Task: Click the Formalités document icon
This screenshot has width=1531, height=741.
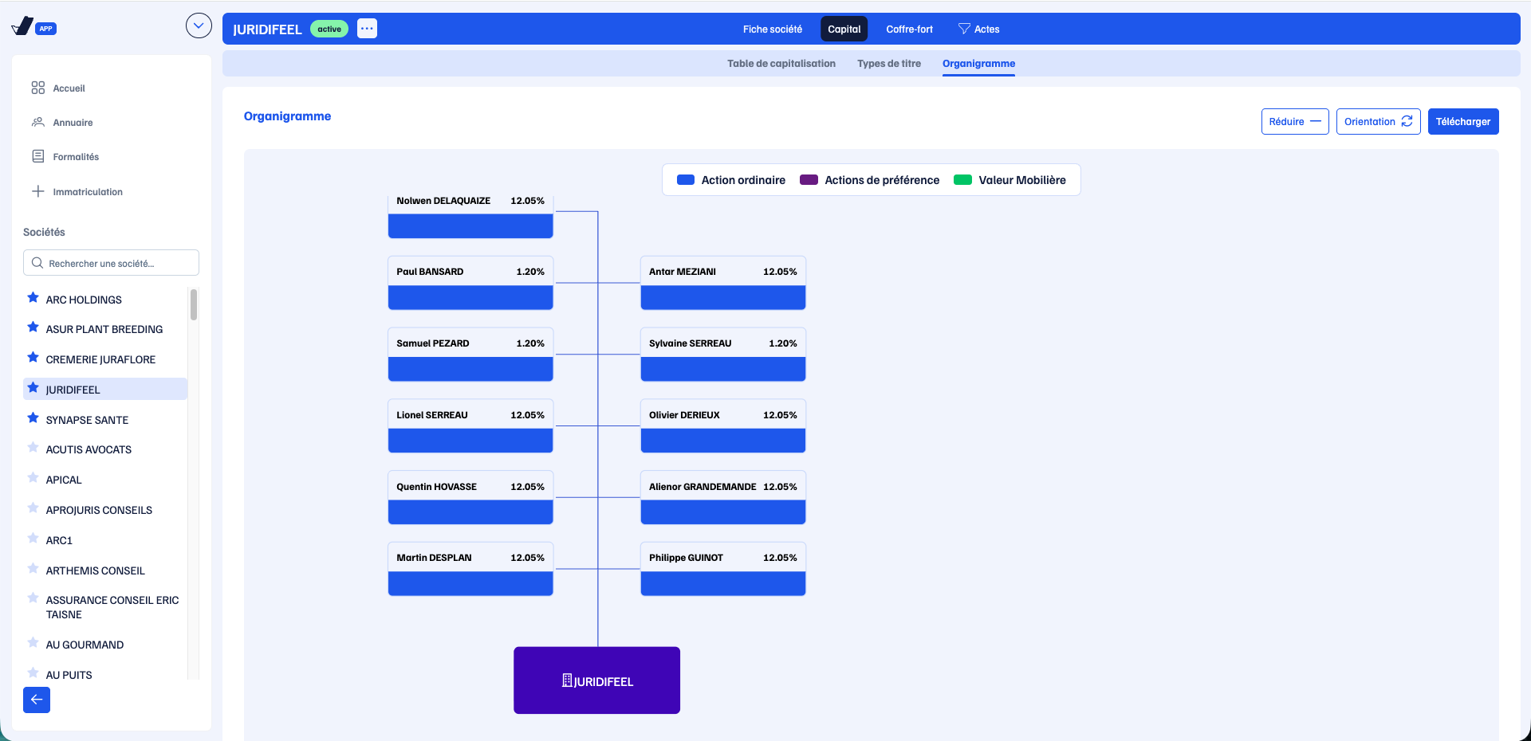Action: coord(37,156)
